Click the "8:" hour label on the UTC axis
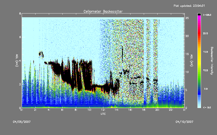The width and height of the screenshot is (217, 135). coord(76,110)
